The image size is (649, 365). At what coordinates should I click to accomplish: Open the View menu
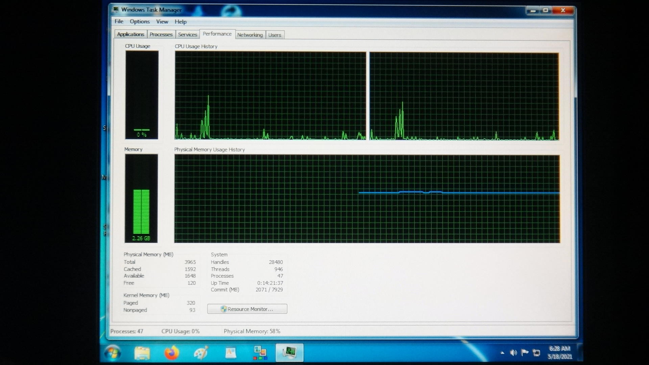162,22
